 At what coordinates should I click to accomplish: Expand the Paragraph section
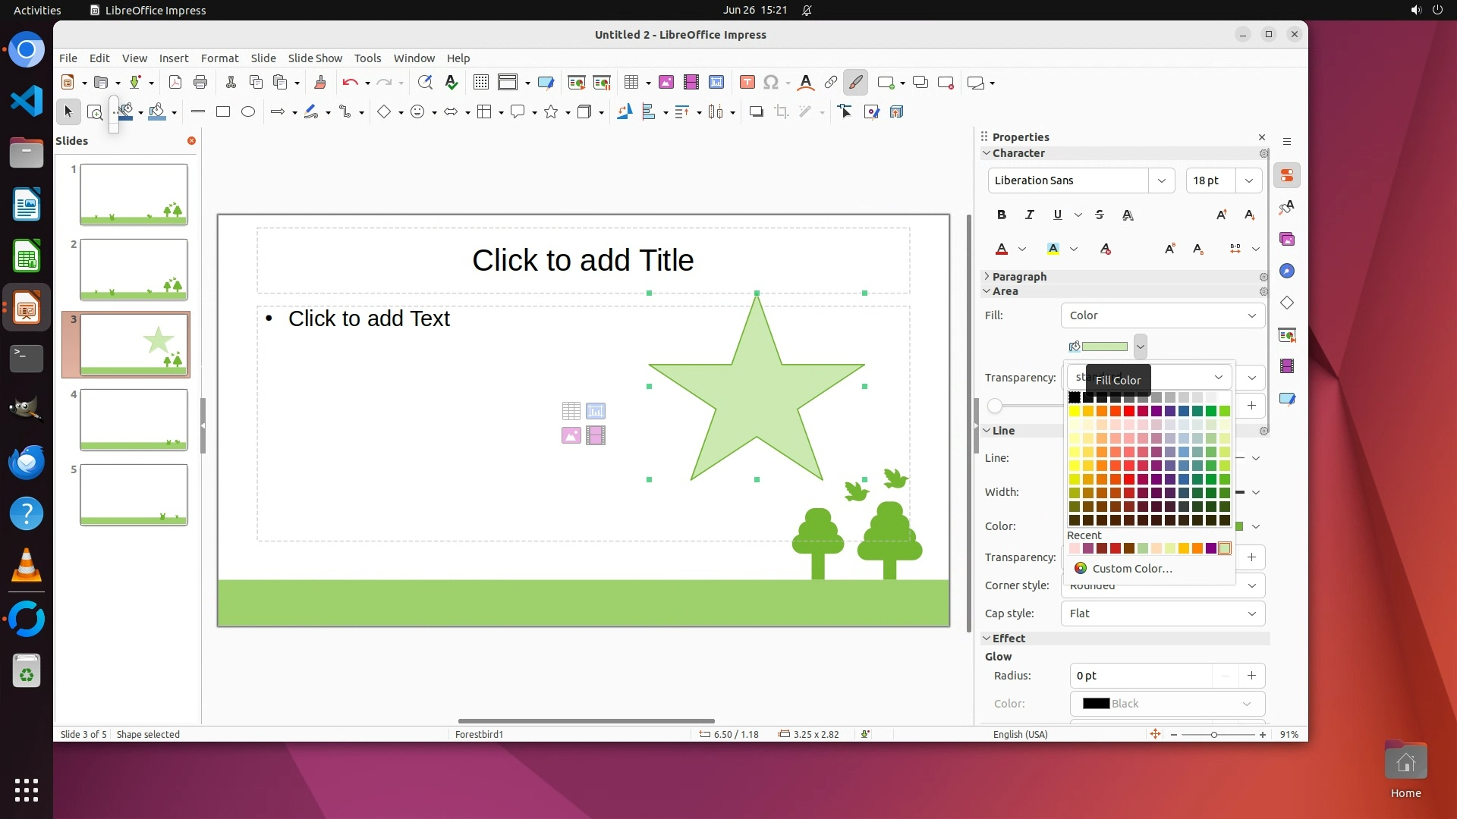tap(1018, 277)
